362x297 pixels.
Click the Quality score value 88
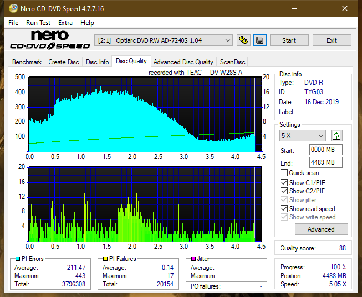(343, 248)
